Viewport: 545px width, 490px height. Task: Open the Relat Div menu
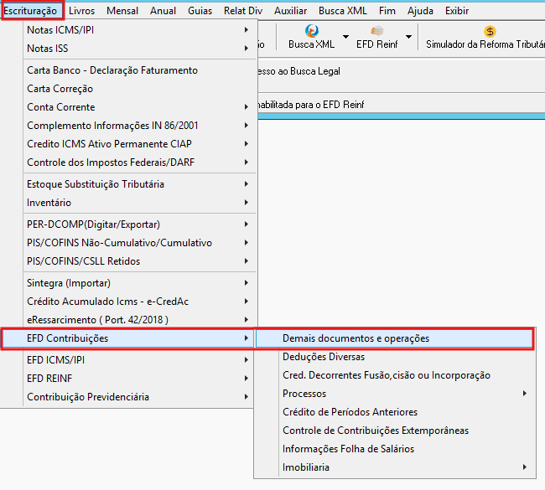243,11
